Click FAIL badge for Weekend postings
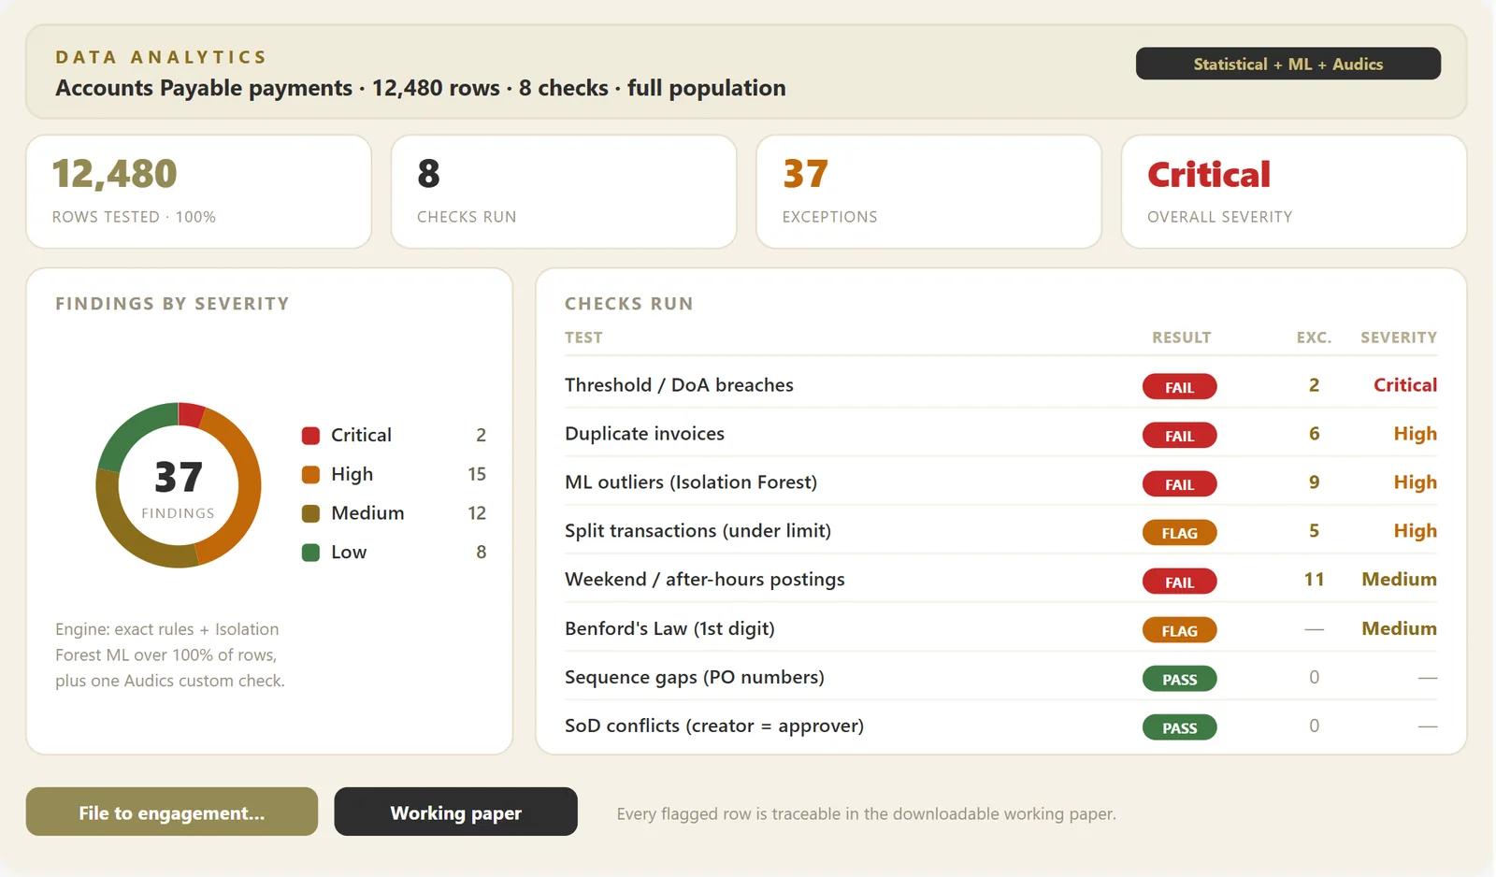1496x877 pixels. coord(1179,582)
